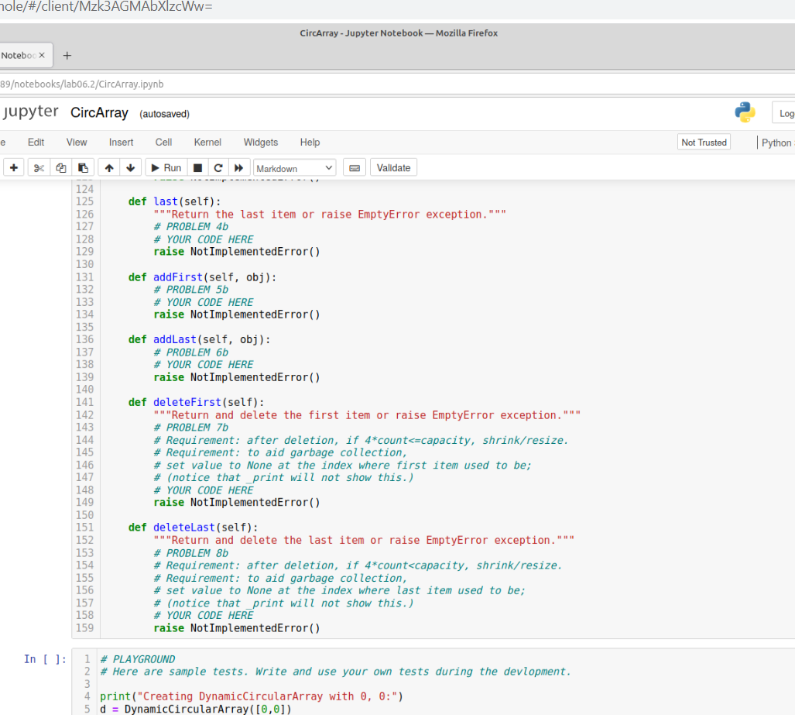Move the selected cell down
Image resolution: width=795 pixels, height=715 pixels.
[130, 167]
